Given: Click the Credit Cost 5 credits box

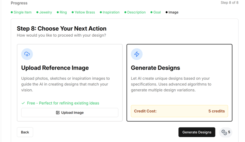Looking at the screenshot, I should 179,111.
